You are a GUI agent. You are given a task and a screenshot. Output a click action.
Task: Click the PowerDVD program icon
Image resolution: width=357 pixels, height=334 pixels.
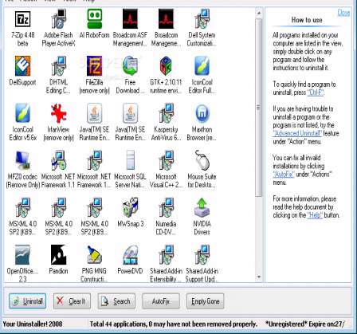[130, 254]
